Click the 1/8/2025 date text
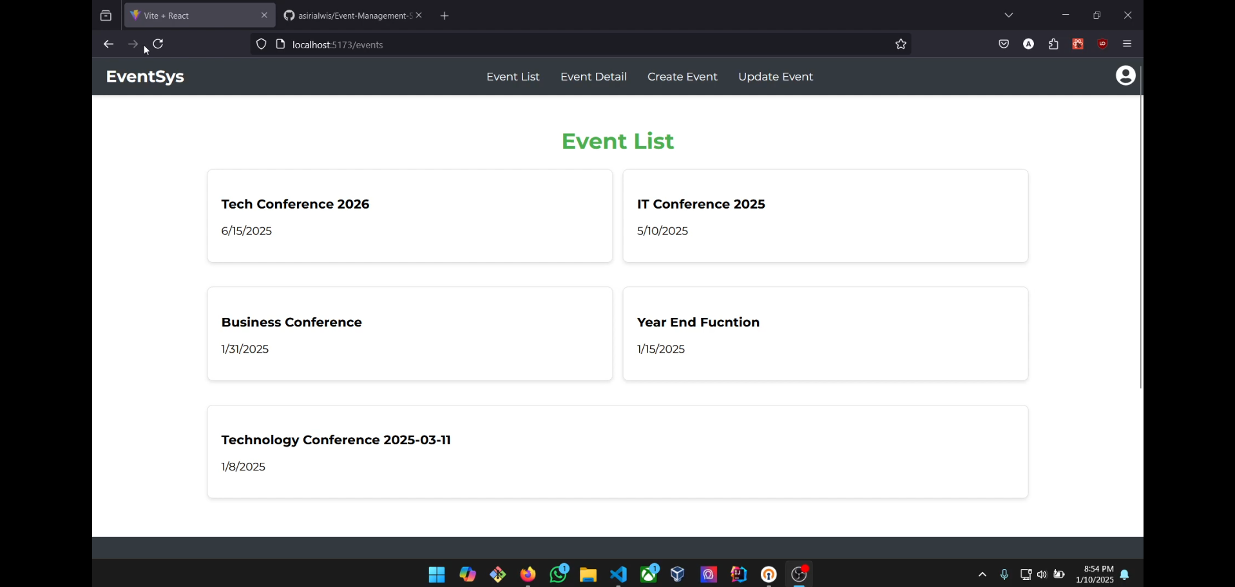This screenshot has width=1235, height=587. click(244, 467)
